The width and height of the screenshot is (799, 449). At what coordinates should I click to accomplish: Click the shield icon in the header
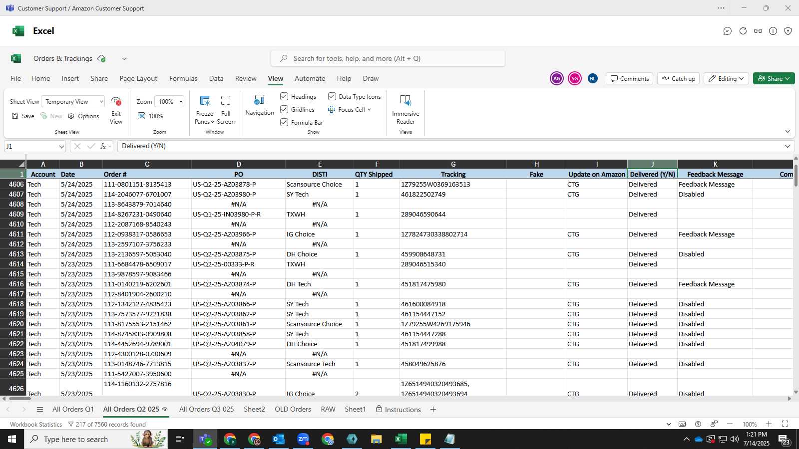pos(788,31)
